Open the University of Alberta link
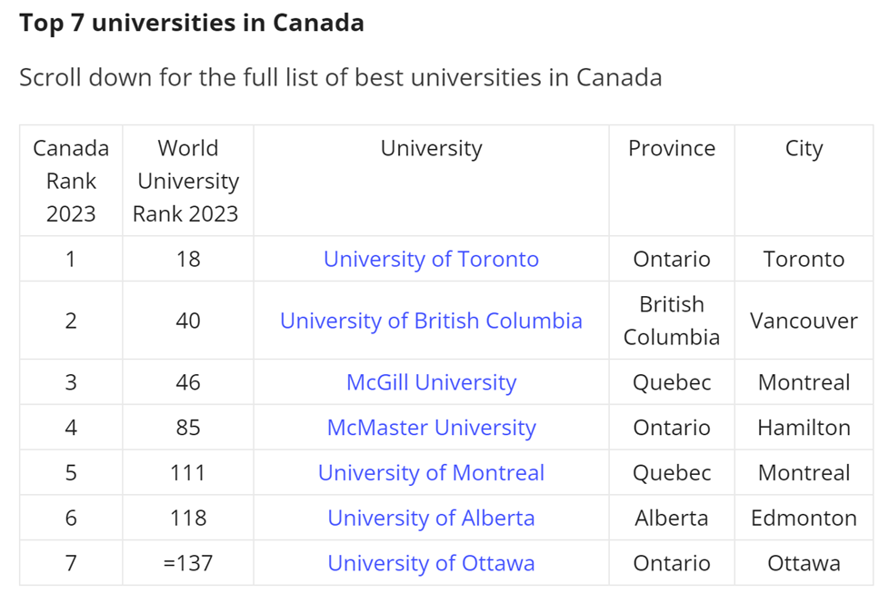 point(431,518)
